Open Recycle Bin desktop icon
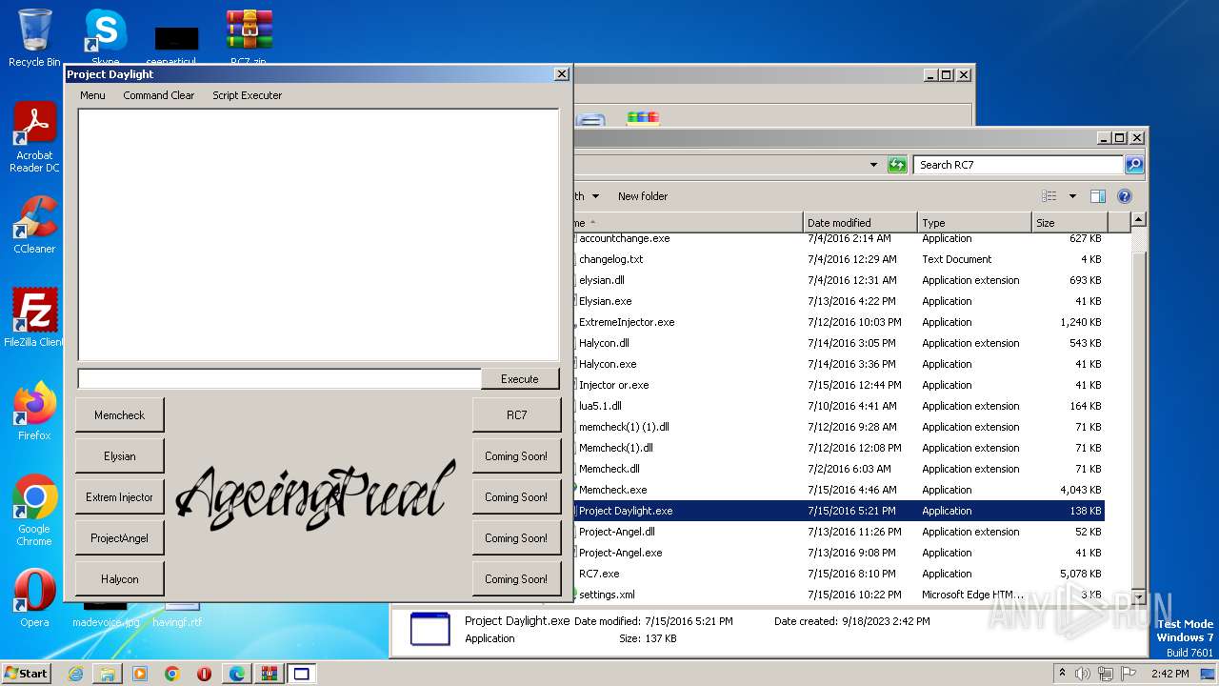Viewport: 1219px width, 686px height. click(x=34, y=38)
